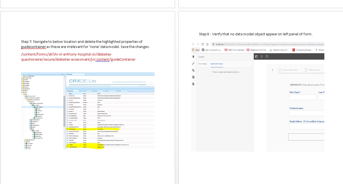Click the Content heading in side panel

click(201, 57)
